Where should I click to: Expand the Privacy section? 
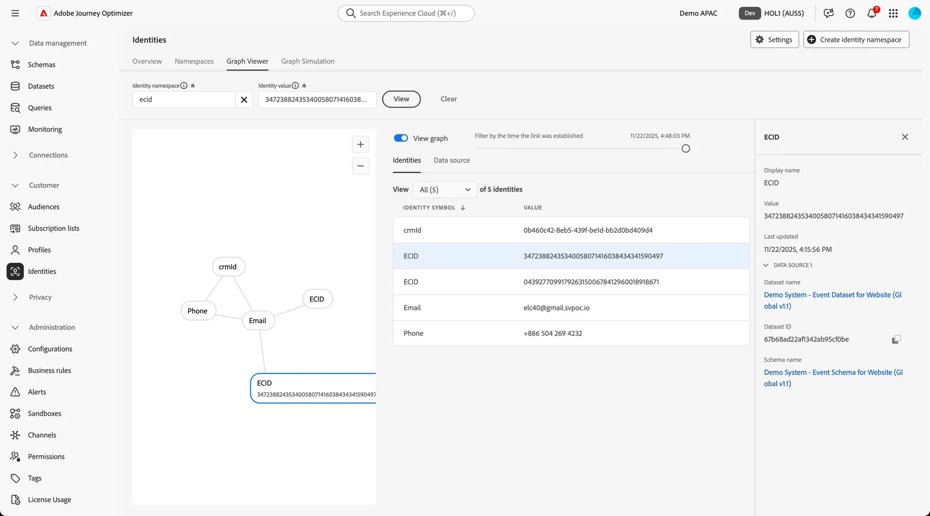[x=15, y=297]
